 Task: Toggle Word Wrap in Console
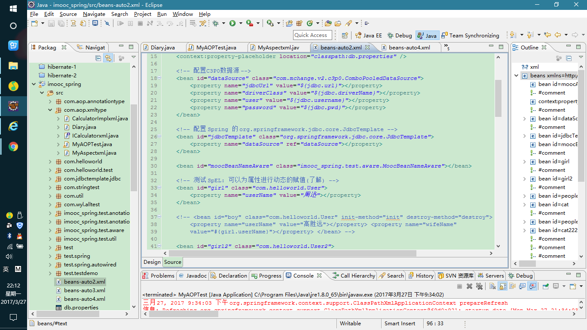512,286
